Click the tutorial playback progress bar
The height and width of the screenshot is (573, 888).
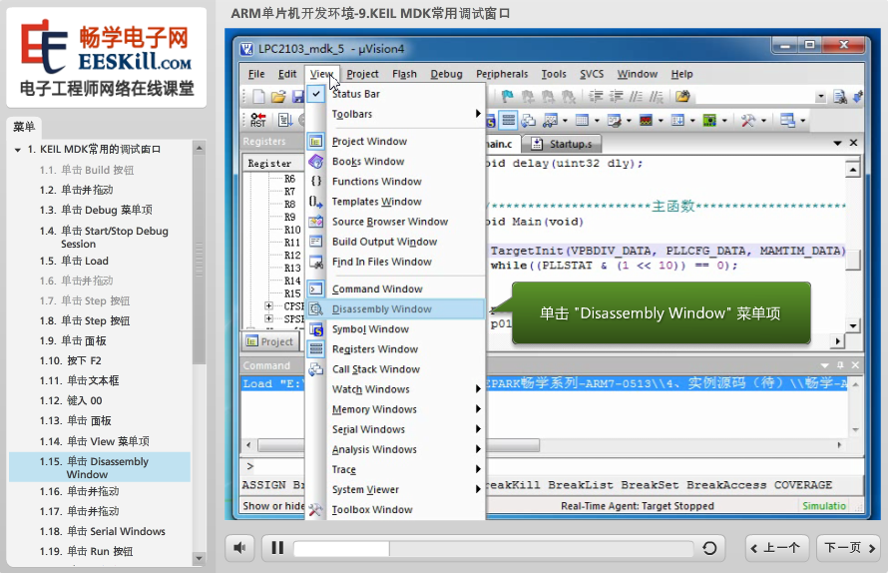click(x=493, y=548)
